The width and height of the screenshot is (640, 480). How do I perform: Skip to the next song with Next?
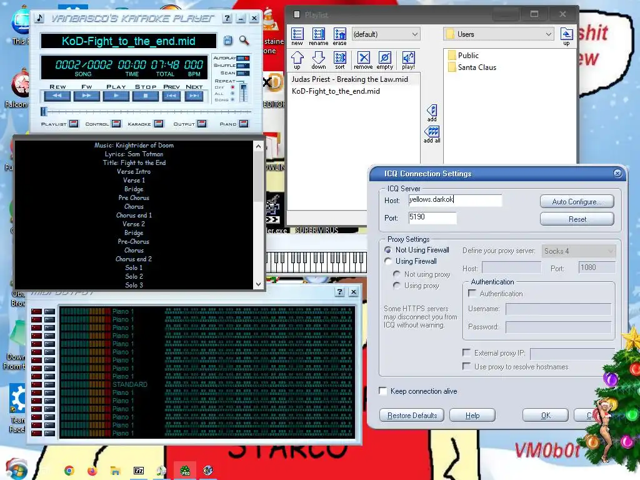click(x=194, y=96)
